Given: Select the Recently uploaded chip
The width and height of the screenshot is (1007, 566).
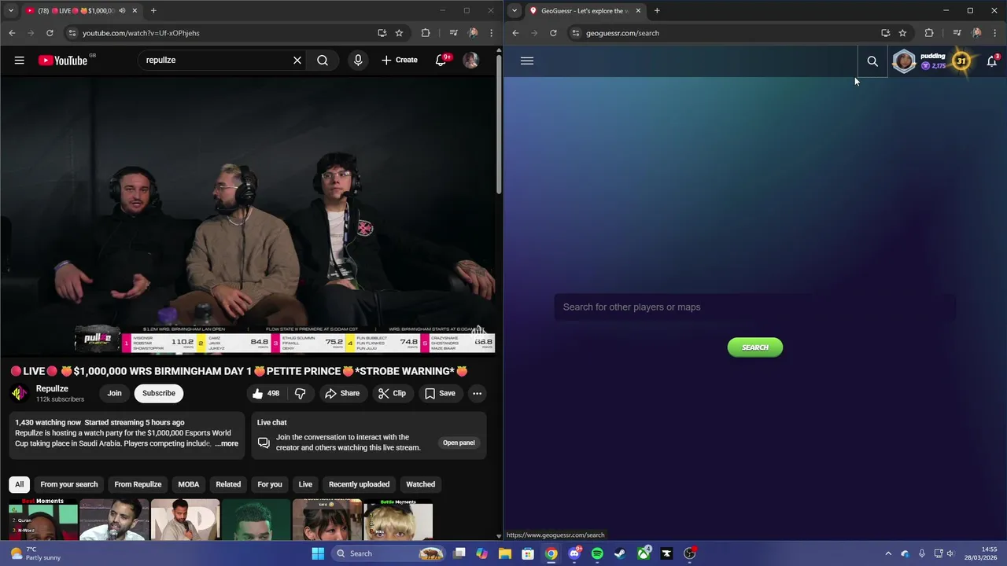Looking at the screenshot, I should click(359, 484).
